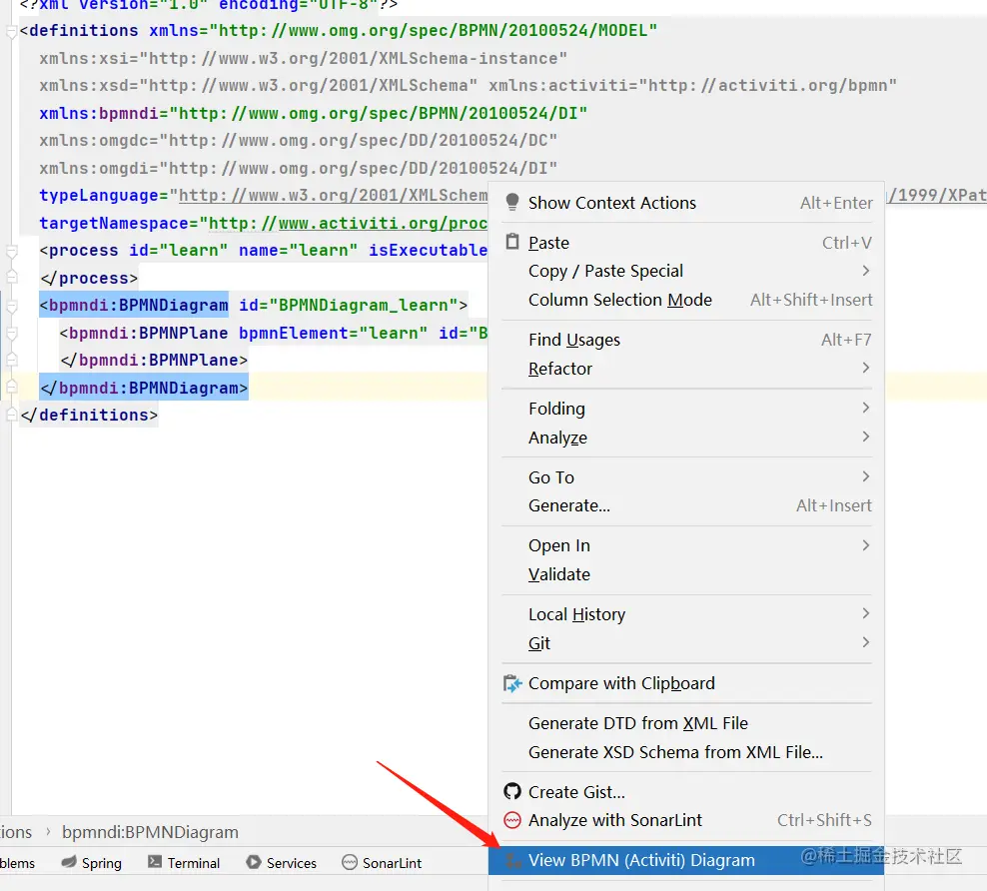The height and width of the screenshot is (891, 987).
Task: Click the closing </process> tag
Action: pyautogui.click(x=89, y=278)
